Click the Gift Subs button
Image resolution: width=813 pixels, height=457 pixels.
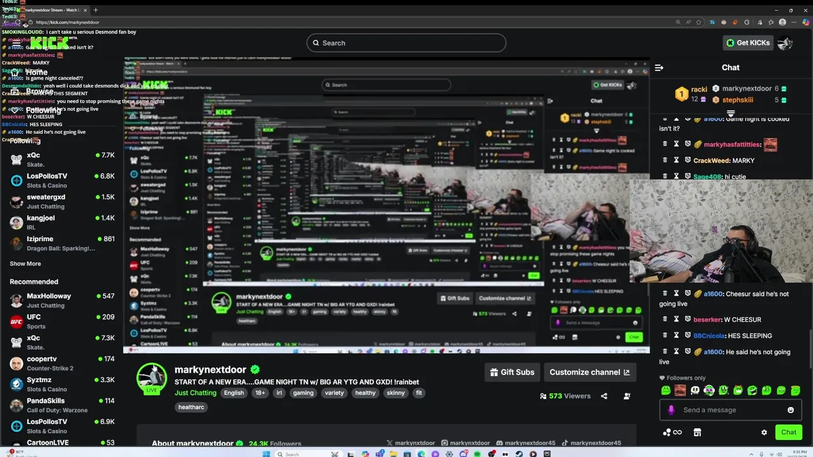click(x=512, y=373)
